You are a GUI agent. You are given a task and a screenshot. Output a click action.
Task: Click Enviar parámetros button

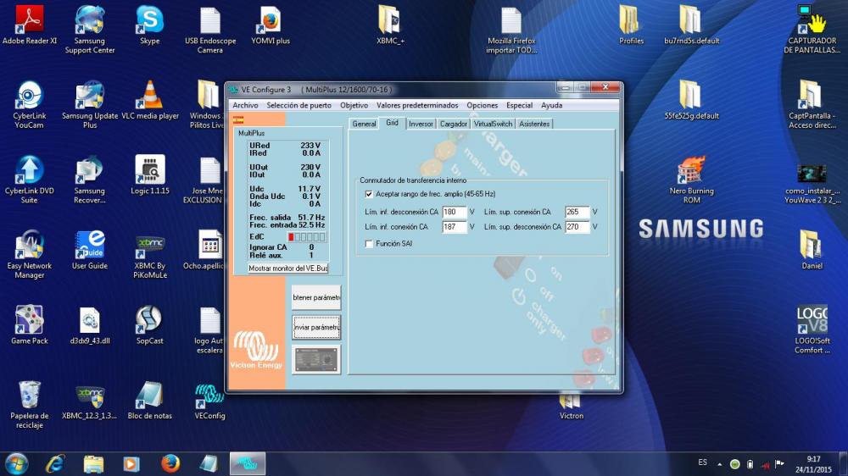(x=316, y=328)
